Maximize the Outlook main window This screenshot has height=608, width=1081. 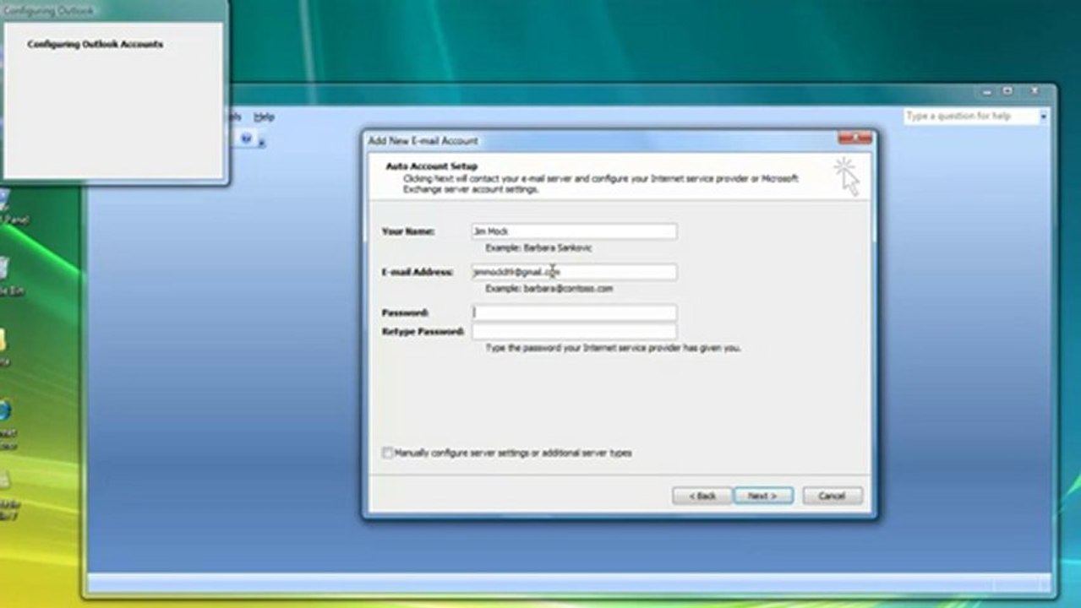coord(1008,91)
